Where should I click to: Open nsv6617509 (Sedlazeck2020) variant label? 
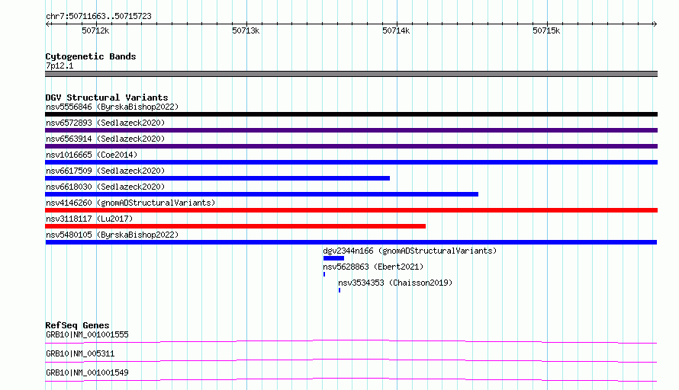tap(105, 171)
